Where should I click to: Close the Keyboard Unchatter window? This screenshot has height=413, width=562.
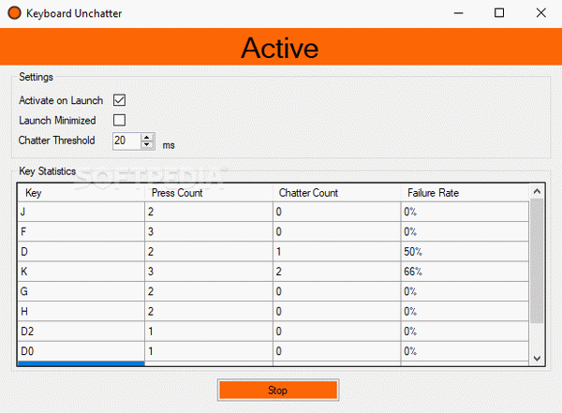(x=540, y=13)
